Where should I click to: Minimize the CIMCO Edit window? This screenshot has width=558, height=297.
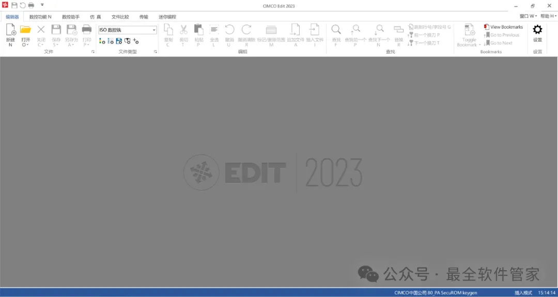click(x=516, y=6)
